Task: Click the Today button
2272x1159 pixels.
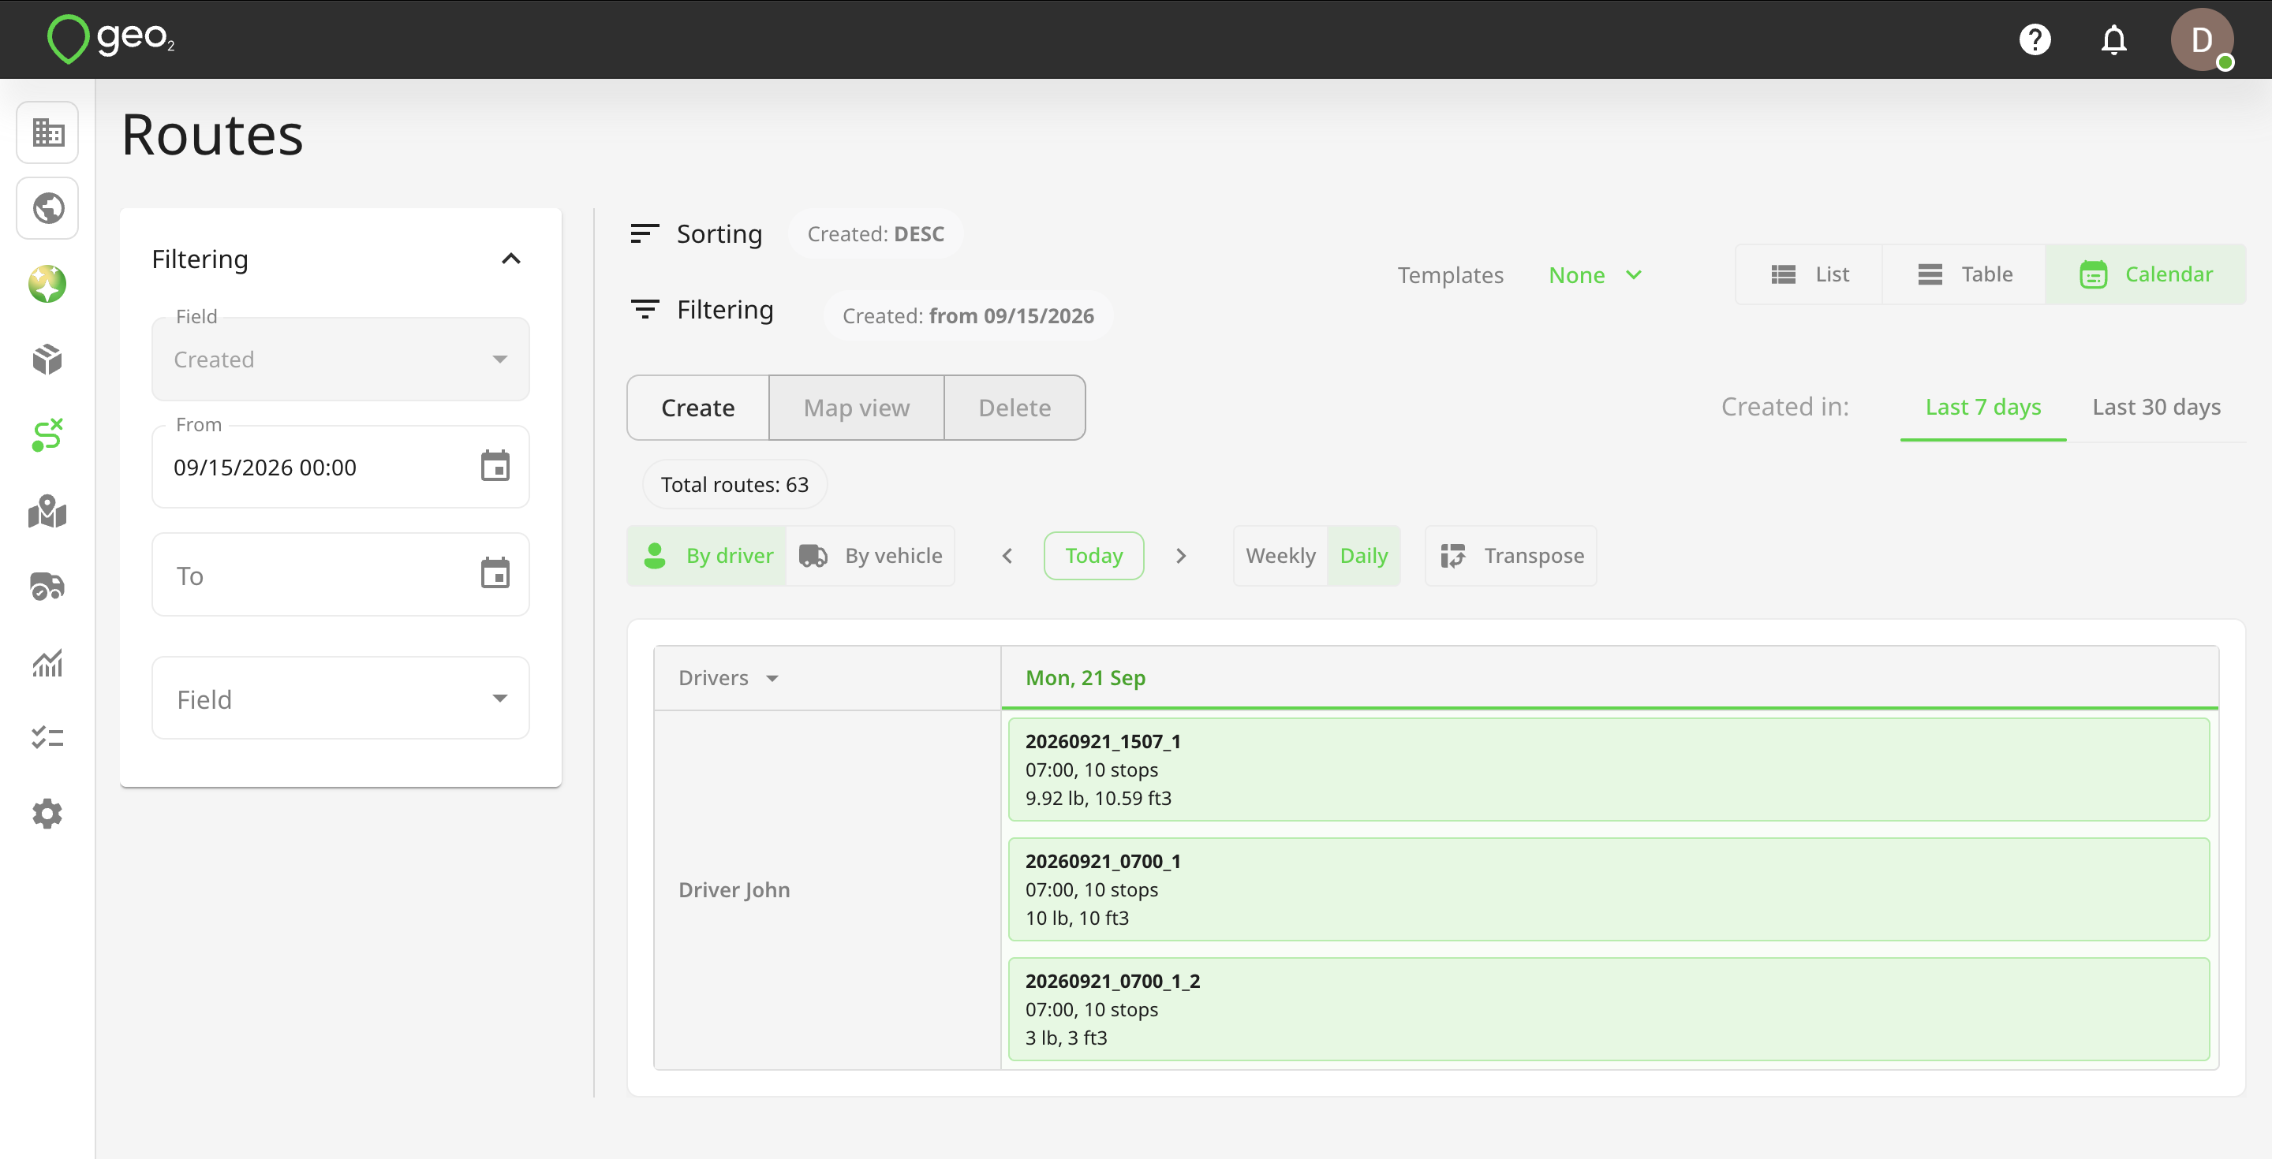Action: (1093, 555)
